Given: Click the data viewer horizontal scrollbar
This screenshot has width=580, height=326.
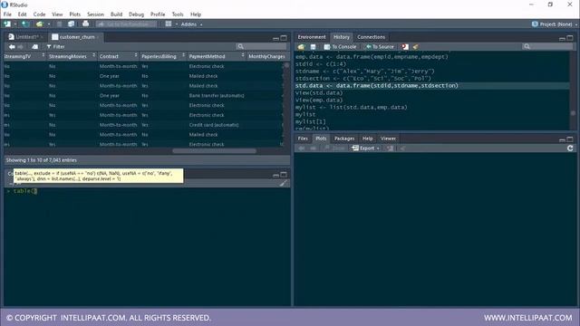Looking at the screenshot, I should [x=214, y=151].
